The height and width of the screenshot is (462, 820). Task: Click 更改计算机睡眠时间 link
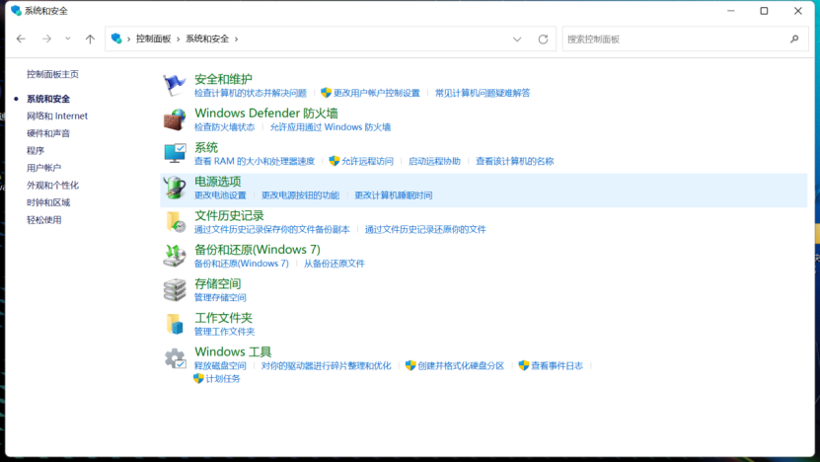coord(394,195)
